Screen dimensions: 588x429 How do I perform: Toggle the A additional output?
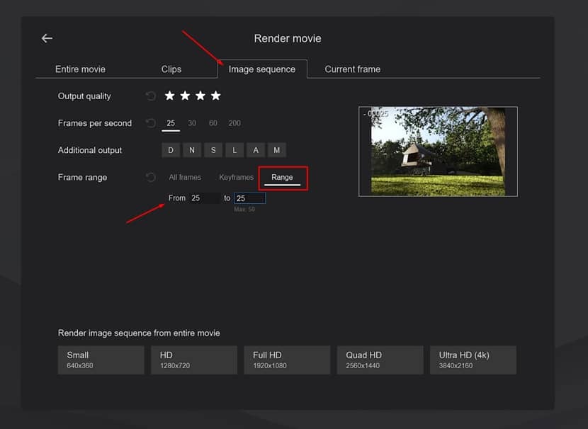pos(256,150)
